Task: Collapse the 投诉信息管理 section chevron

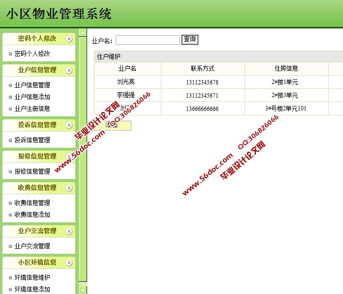Action: coord(69,125)
